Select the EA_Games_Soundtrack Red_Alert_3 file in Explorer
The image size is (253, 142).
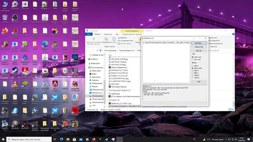[124, 106]
